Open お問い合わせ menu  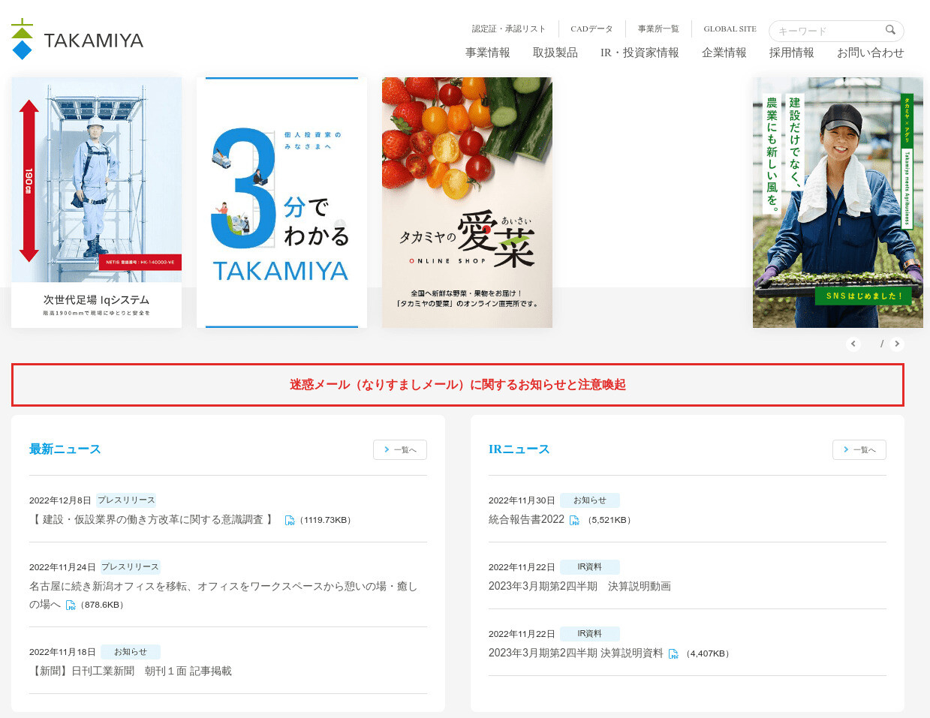tap(871, 53)
